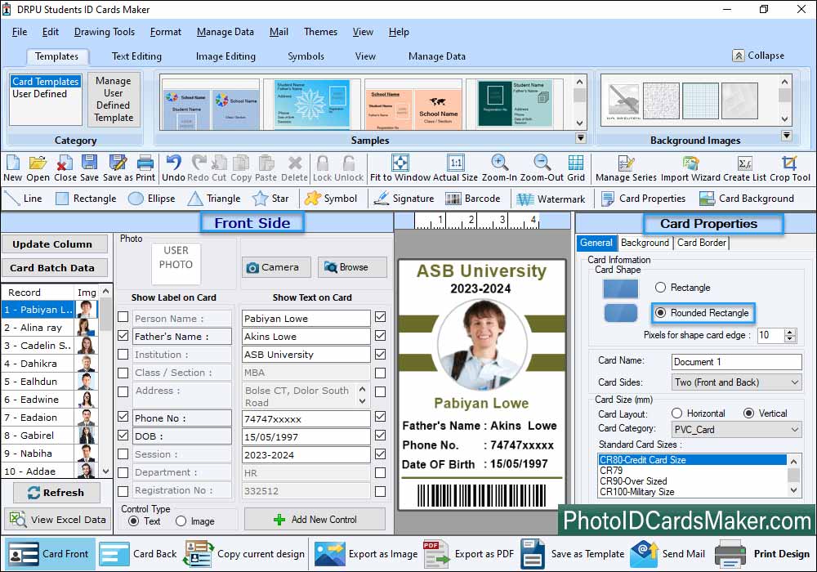
Task: Enable the Person Name label checkbox
Action: [x=123, y=317]
